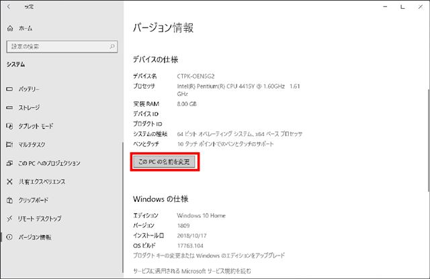Image resolution: width=430 pixels, height=279 pixels.
Task: Click この PC の名前を変更 button
Action: point(164,162)
